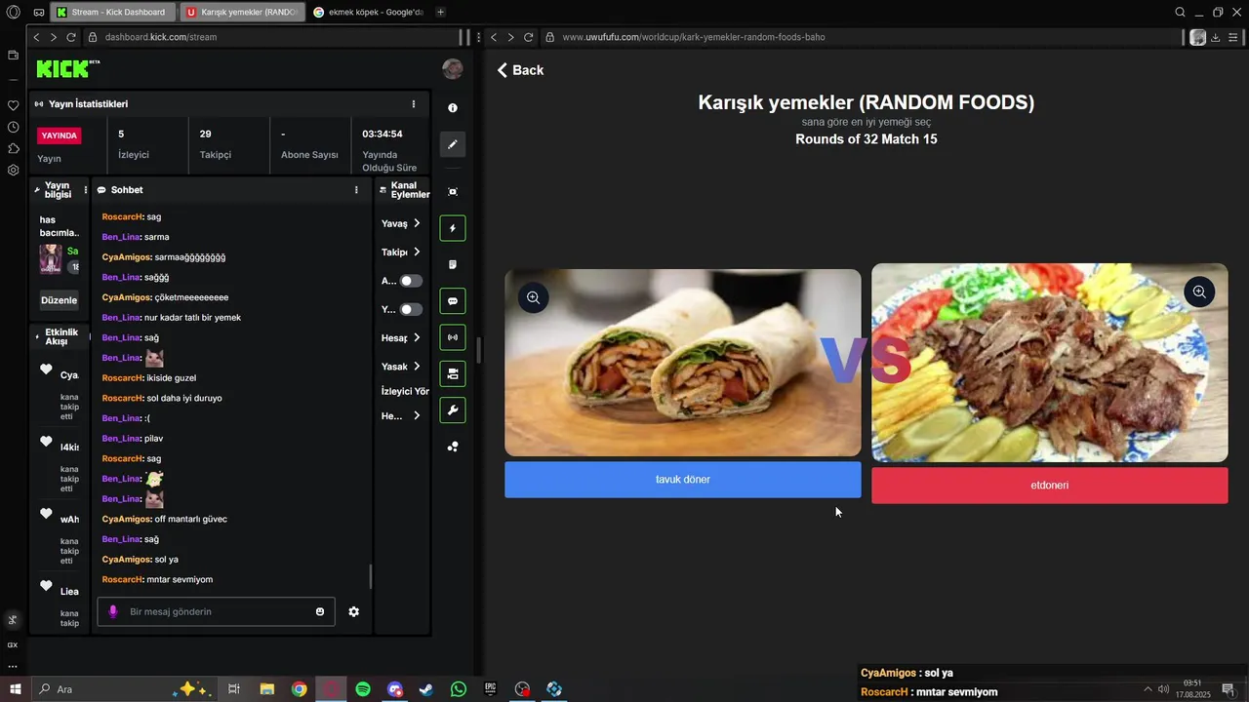The height and width of the screenshot is (702, 1249).
Task: Expand the Yasak option chevron
Action: point(417,366)
